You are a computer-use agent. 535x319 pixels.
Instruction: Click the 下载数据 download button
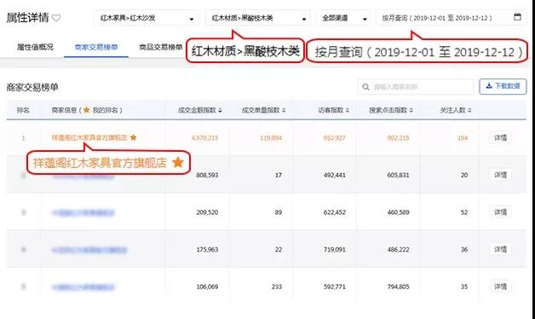click(x=503, y=86)
